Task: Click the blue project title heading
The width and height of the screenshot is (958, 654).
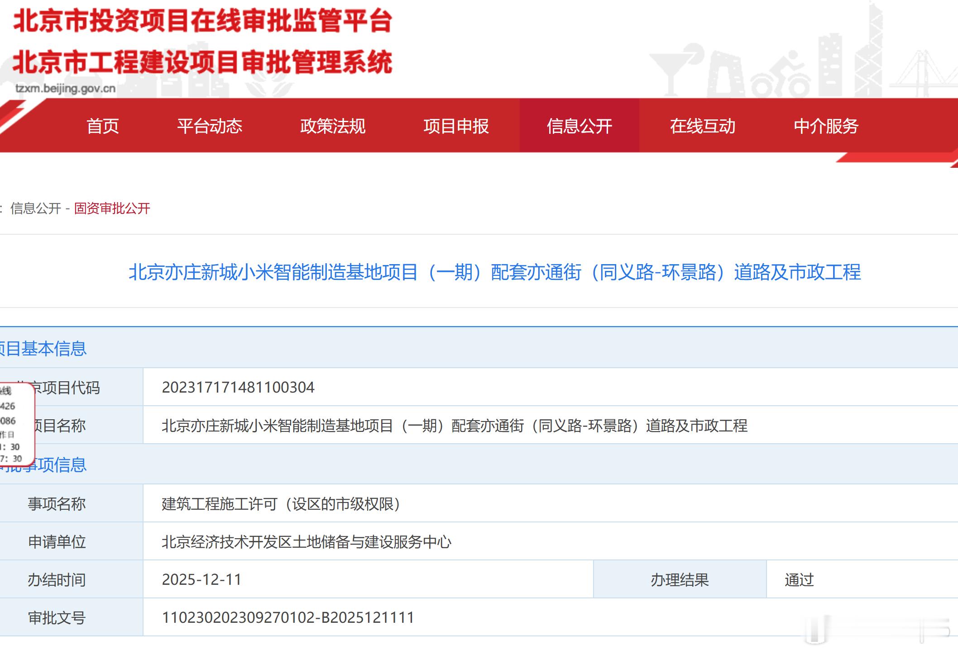Action: coord(494,272)
